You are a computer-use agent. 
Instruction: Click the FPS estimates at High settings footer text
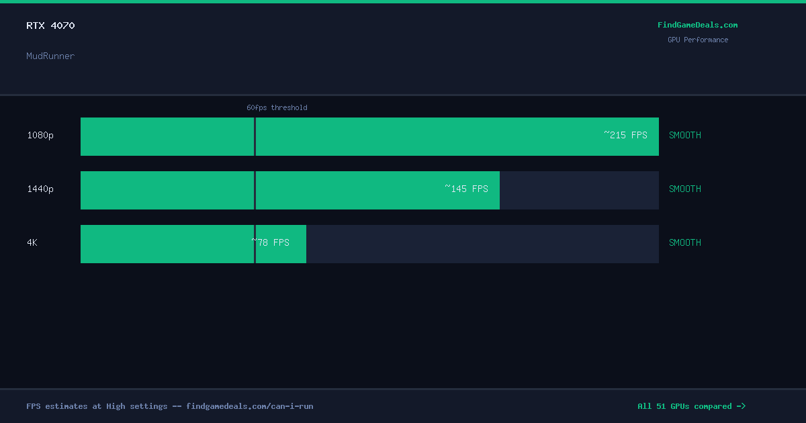pyautogui.click(x=169, y=406)
